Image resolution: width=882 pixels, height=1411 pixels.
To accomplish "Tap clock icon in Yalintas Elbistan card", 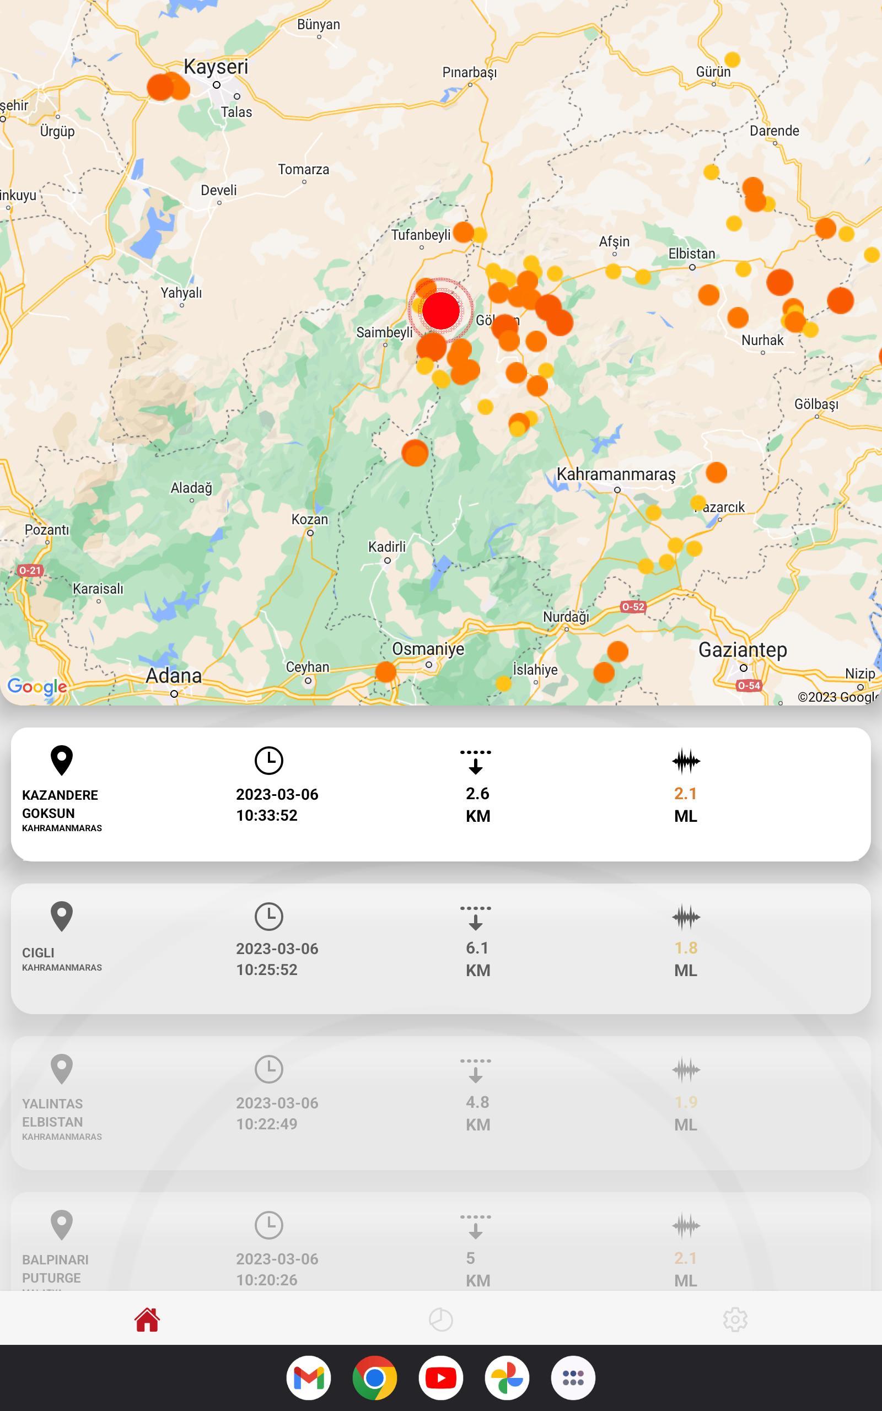I will coord(269,1069).
